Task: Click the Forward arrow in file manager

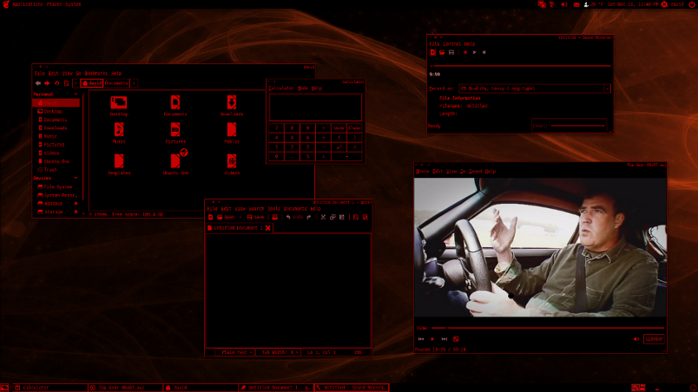Action: coord(47,83)
